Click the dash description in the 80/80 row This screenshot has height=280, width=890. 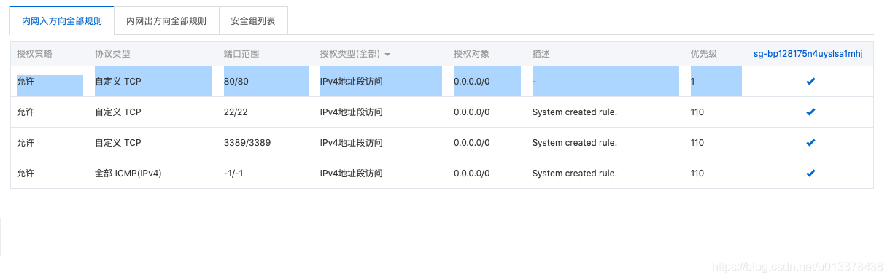pos(534,82)
